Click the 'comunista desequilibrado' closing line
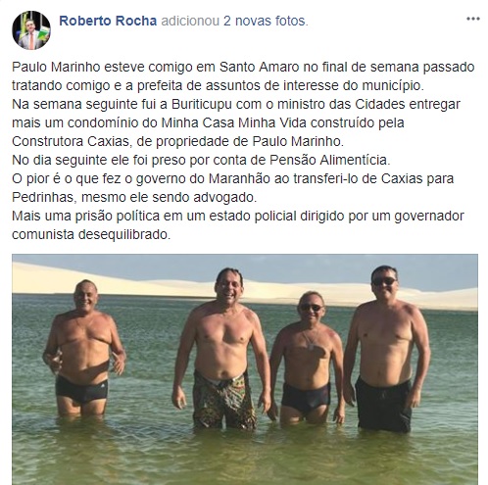This screenshot has width=488, height=485. click(x=91, y=234)
